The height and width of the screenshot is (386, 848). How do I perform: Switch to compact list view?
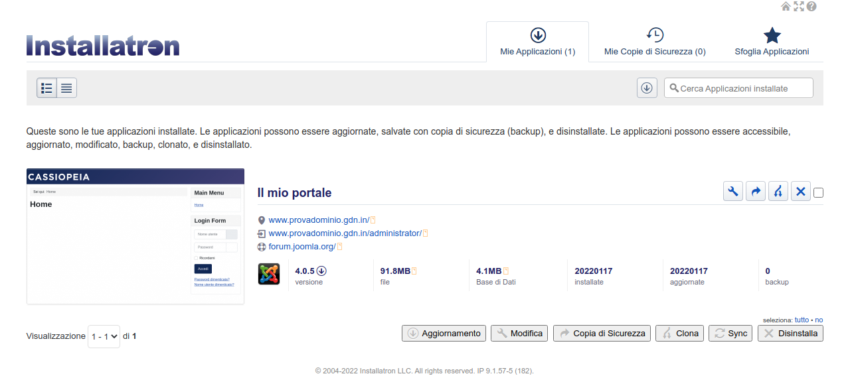(x=66, y=88)
